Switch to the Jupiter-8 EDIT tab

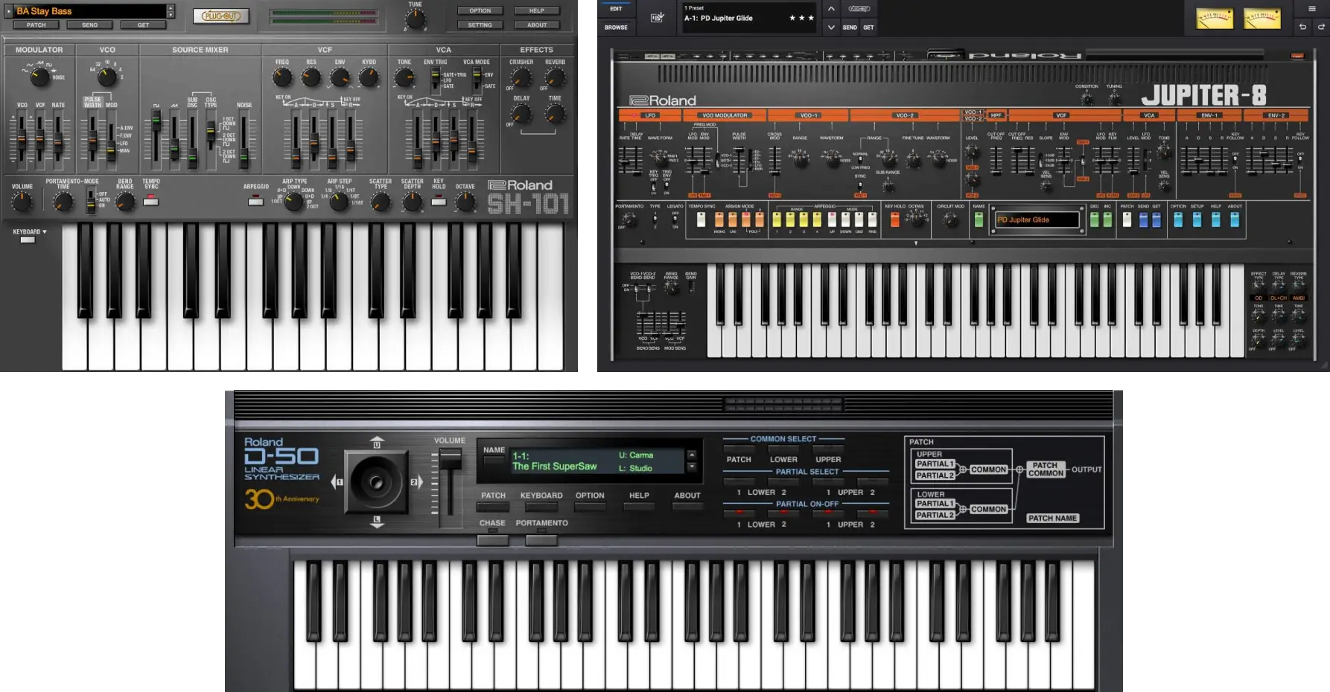point(616,9)
